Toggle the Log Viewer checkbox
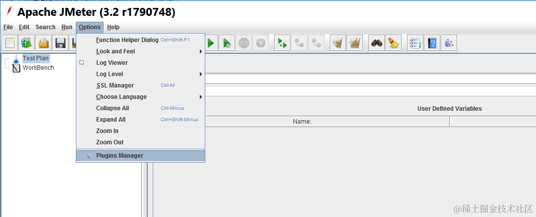The height and width of the screenshot is (217, 536). click(x=81, y=63)
